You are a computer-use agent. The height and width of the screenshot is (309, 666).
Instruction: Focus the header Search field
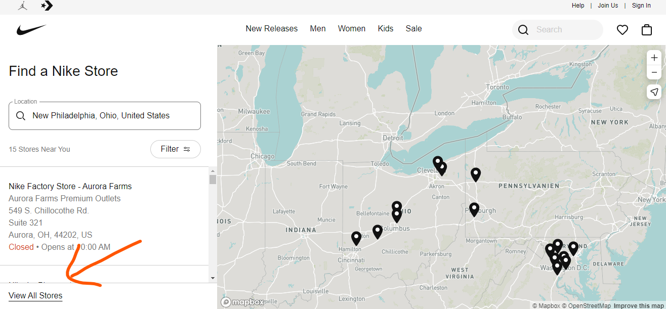point(558,30)
